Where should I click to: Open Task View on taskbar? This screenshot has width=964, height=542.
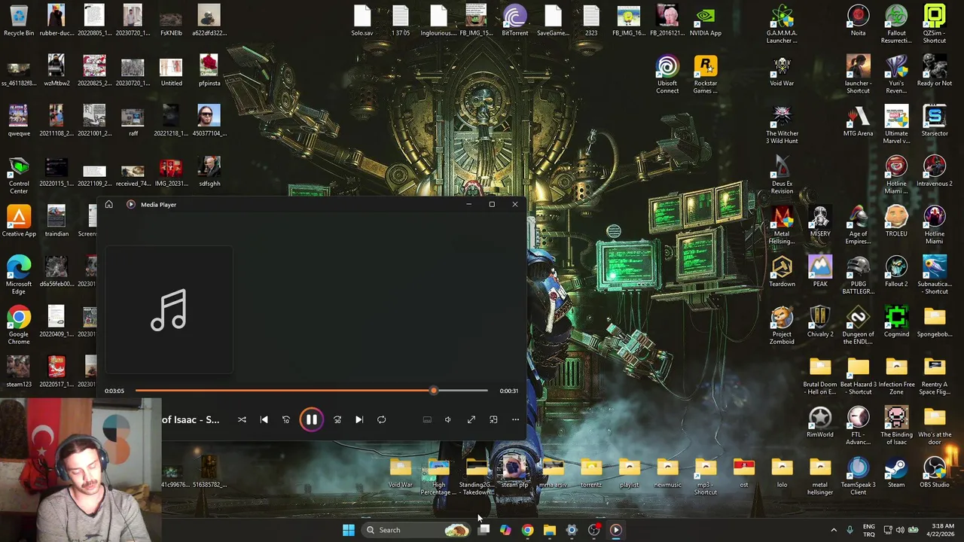484,530
